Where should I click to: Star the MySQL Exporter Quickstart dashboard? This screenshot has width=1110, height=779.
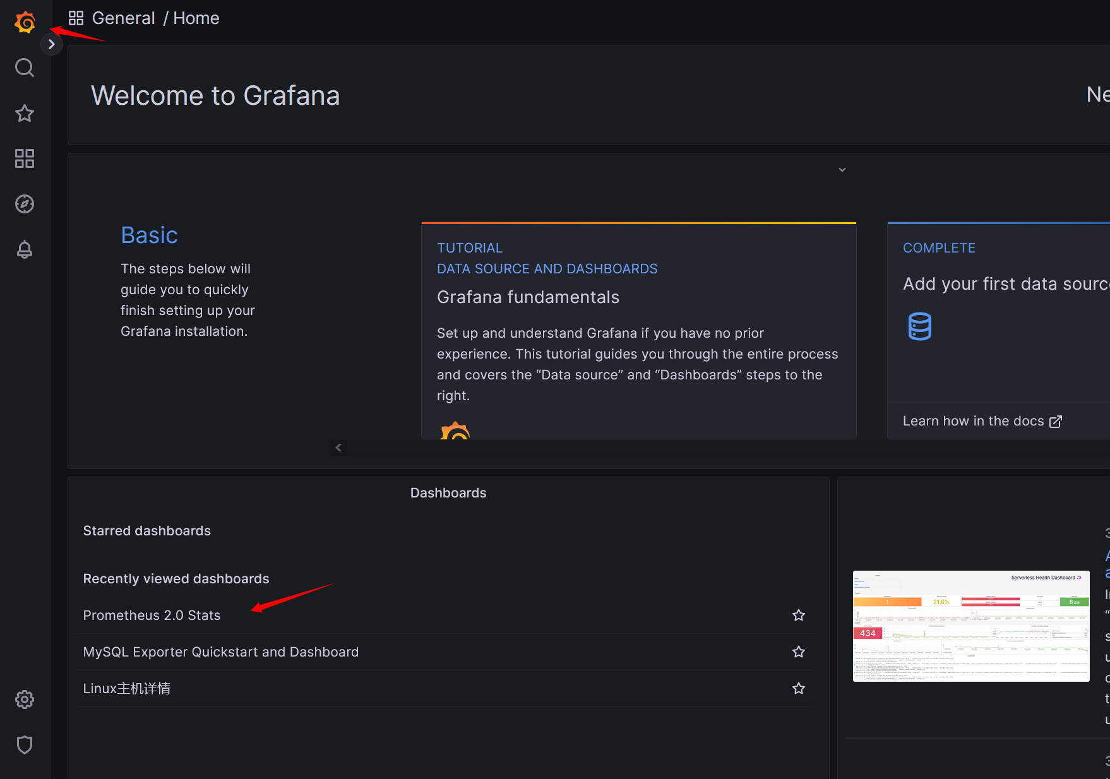(799, 652)
